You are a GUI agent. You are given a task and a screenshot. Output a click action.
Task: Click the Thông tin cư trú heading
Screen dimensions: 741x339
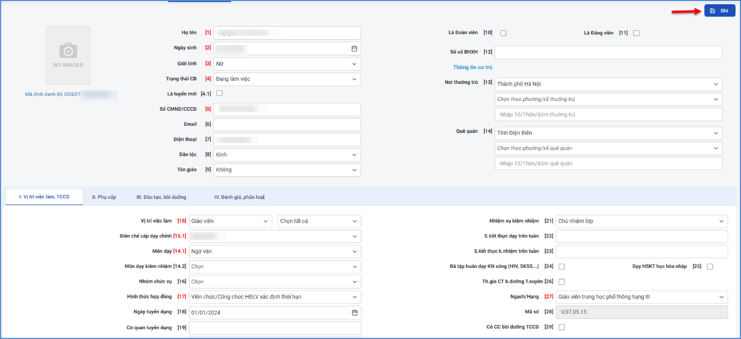coord(472,67)
